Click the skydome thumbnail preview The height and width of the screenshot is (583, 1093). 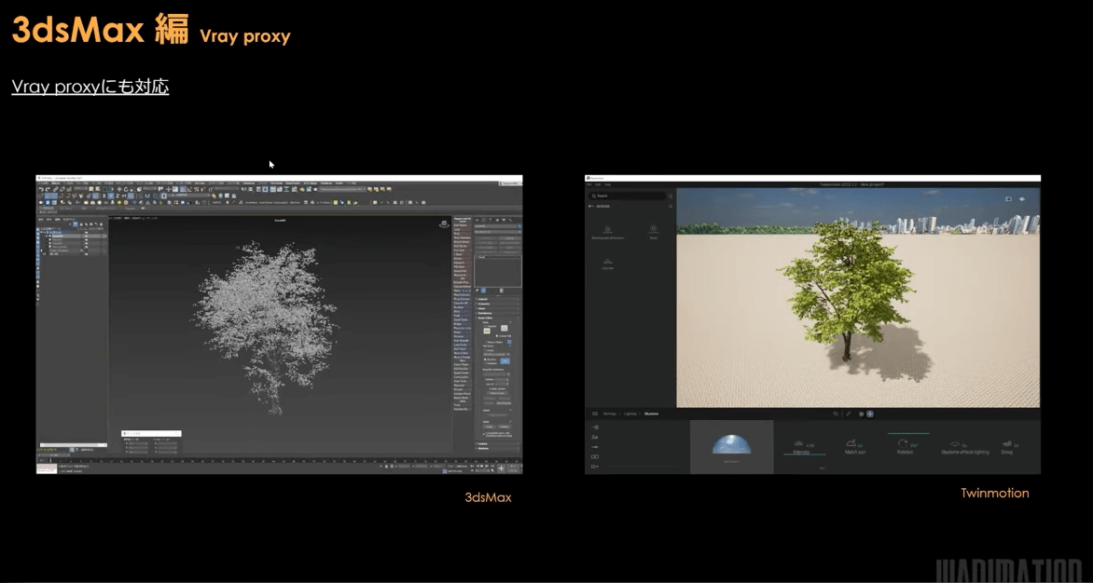[x=732, y=445]
